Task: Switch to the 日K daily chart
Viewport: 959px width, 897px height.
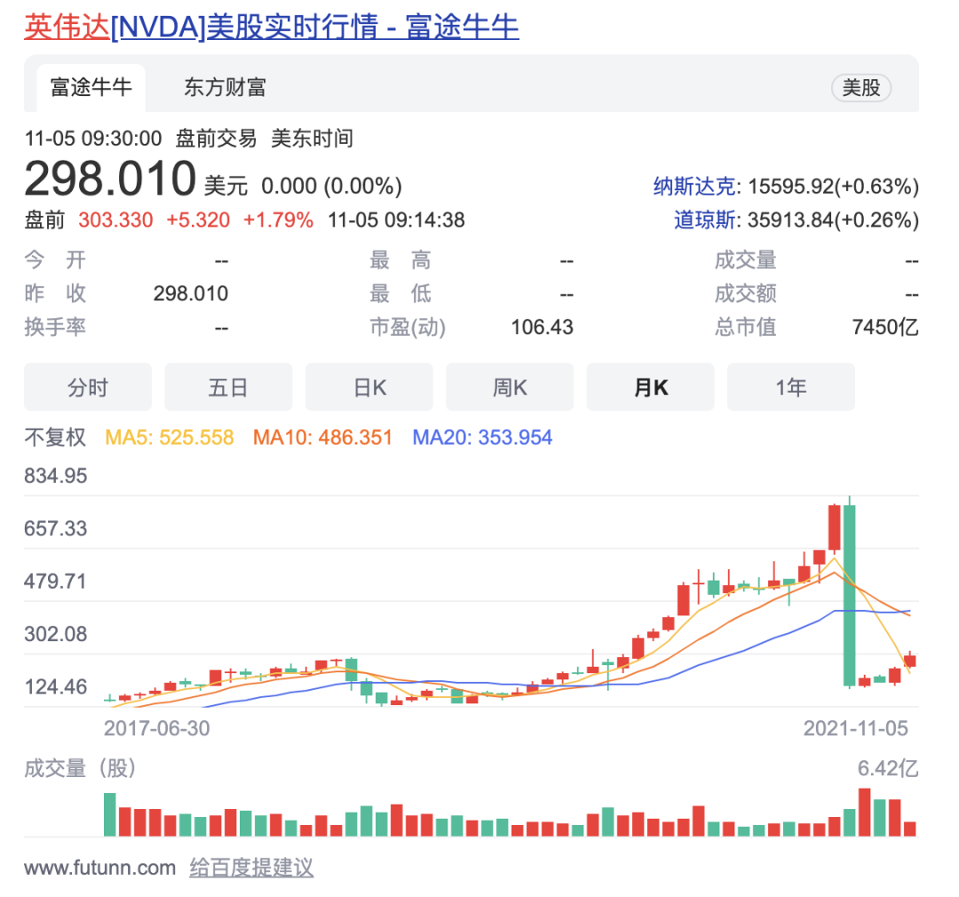Action: tap(369, 387)
